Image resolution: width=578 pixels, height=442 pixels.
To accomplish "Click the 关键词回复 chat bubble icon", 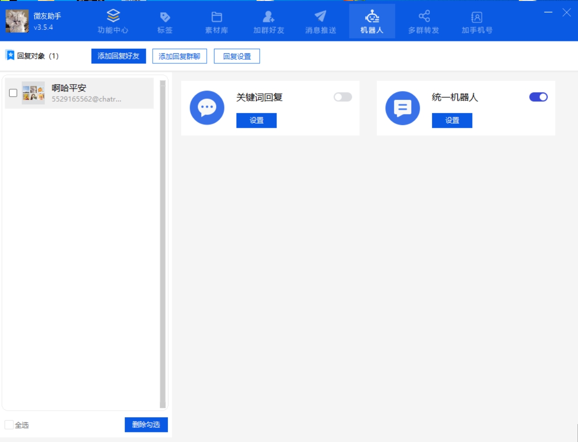I will pos(207,108).
